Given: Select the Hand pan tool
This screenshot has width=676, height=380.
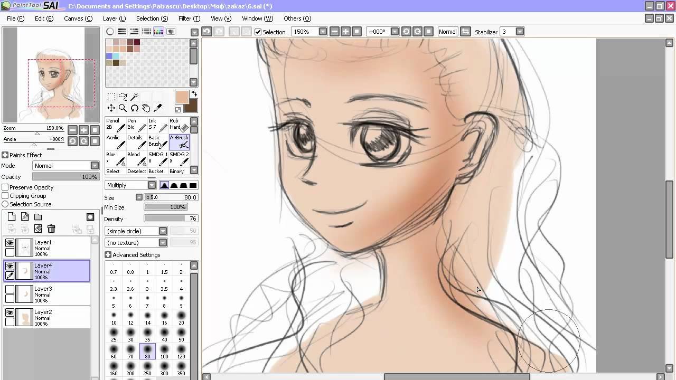Looking at the screenshot, I should tap(146, 108).
